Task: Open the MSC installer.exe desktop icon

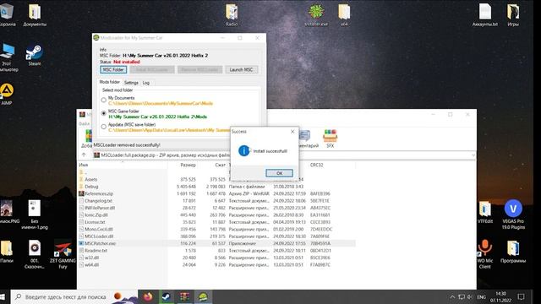Action: (x=316, y=15)
